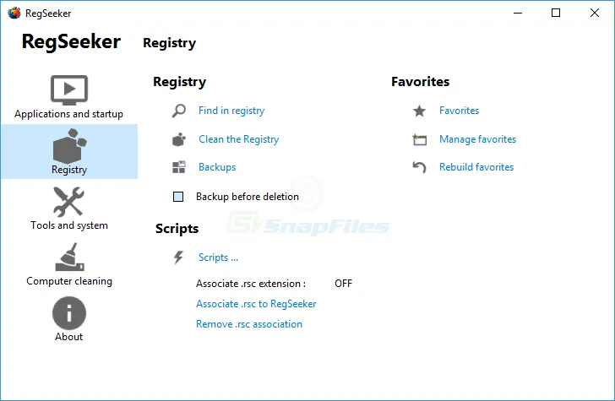Viewport: 615px width, 401px height.
Task: Open Applications and startup monitor icon
Action: pos(69,90)
